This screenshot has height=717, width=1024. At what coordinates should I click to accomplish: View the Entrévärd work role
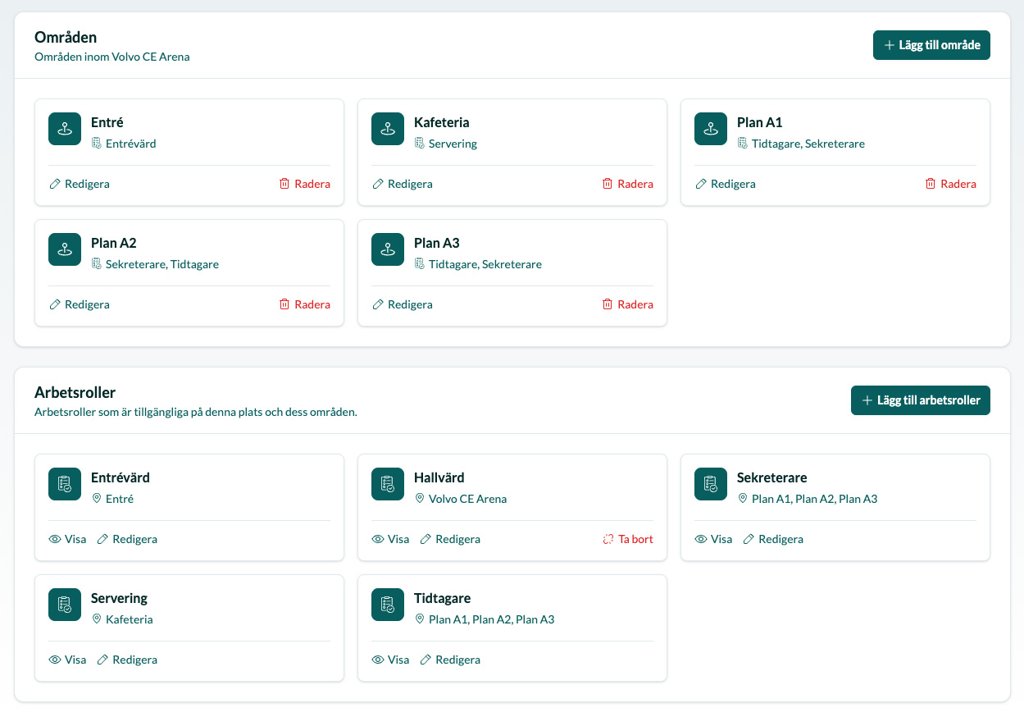pos(67,539)
